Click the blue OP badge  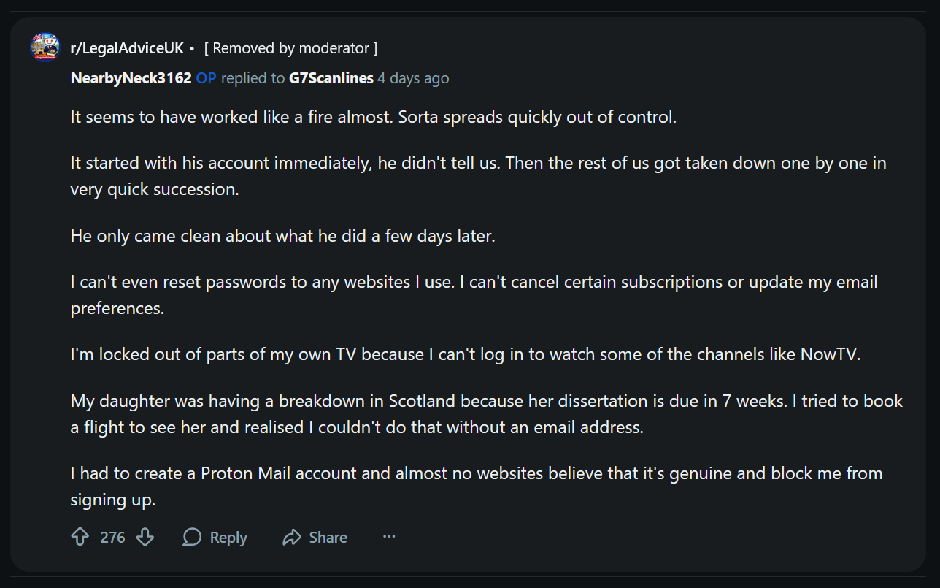[x=207, y=78]
